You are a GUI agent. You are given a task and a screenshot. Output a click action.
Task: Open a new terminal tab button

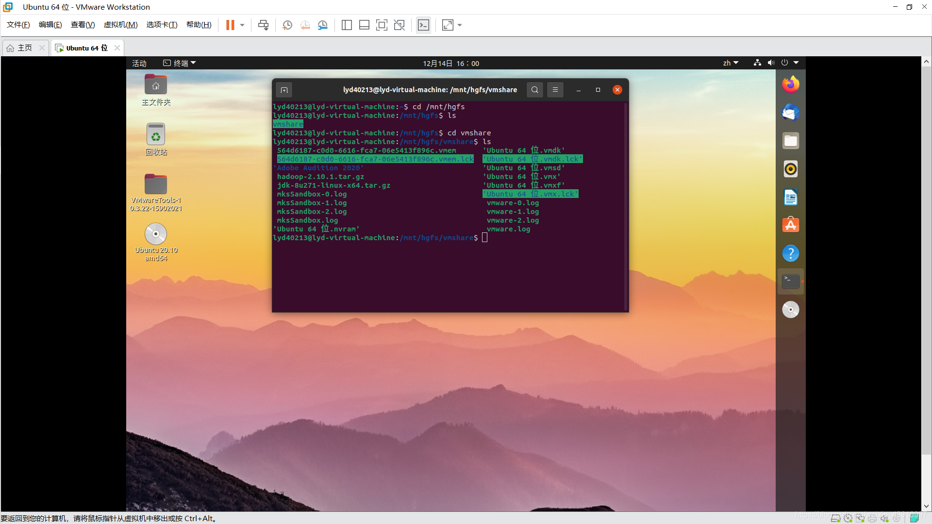tap(284, 90)
